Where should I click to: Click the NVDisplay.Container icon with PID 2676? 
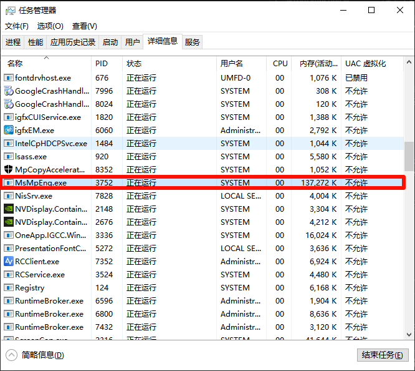[9, 222]
